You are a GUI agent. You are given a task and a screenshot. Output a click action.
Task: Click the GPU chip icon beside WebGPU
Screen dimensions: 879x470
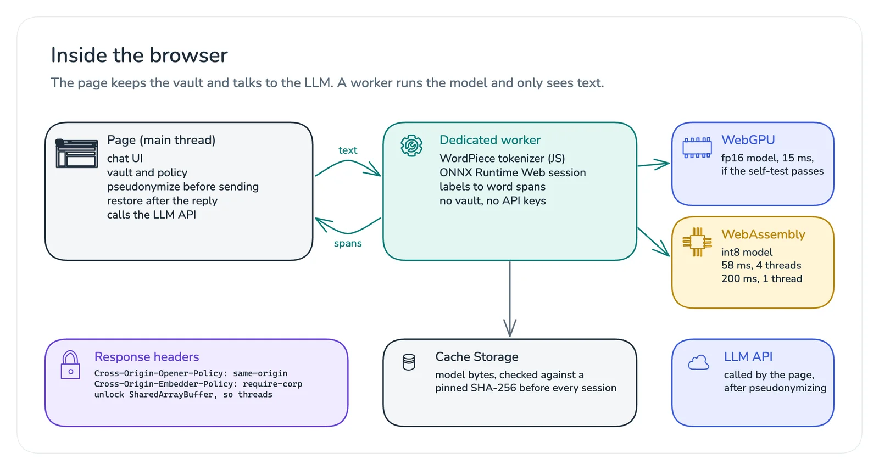(x=697, y=148)
